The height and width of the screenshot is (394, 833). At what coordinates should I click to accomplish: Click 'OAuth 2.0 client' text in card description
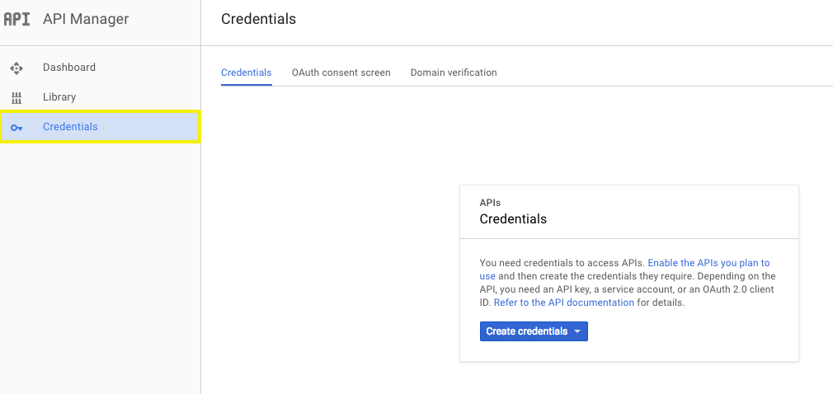coord(741,289)
